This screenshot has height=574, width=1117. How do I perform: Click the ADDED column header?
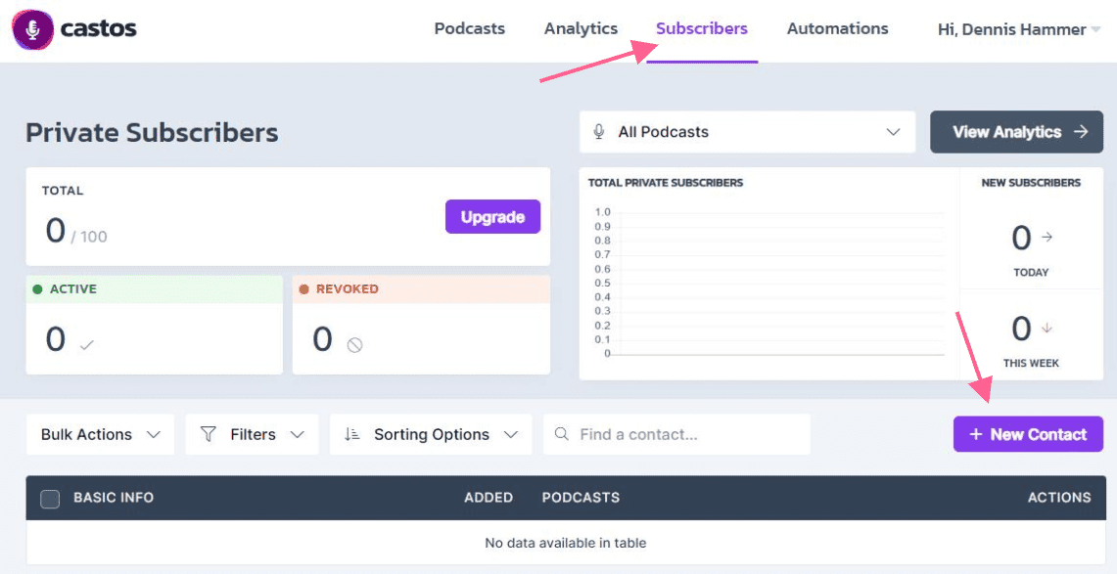point(489,498)
